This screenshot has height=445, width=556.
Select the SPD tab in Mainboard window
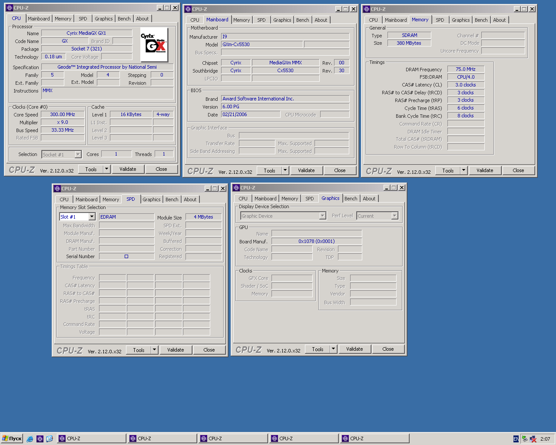261,20
